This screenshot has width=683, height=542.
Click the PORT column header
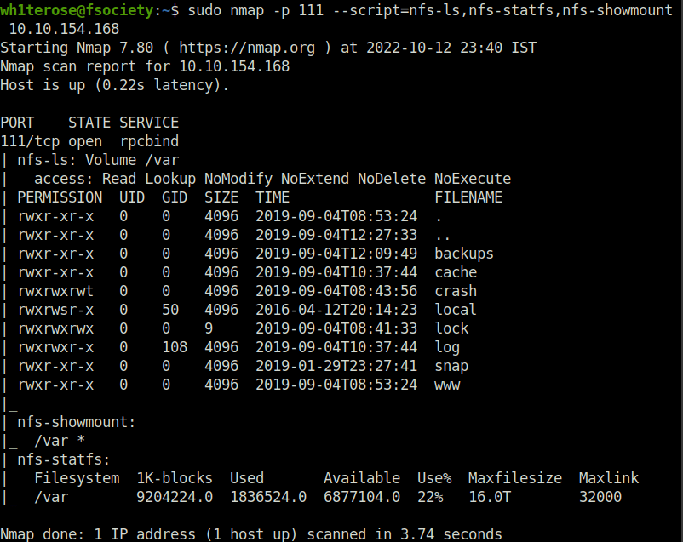17,123
